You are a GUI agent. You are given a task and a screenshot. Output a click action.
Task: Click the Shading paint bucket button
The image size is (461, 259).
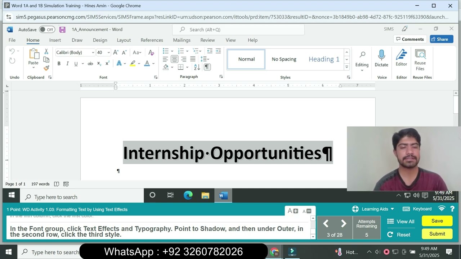(166, 67)
